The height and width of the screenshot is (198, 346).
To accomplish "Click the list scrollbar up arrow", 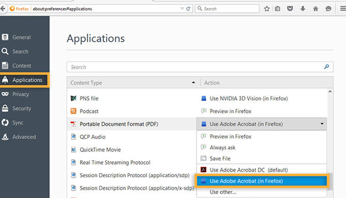I will click(330, 92).
